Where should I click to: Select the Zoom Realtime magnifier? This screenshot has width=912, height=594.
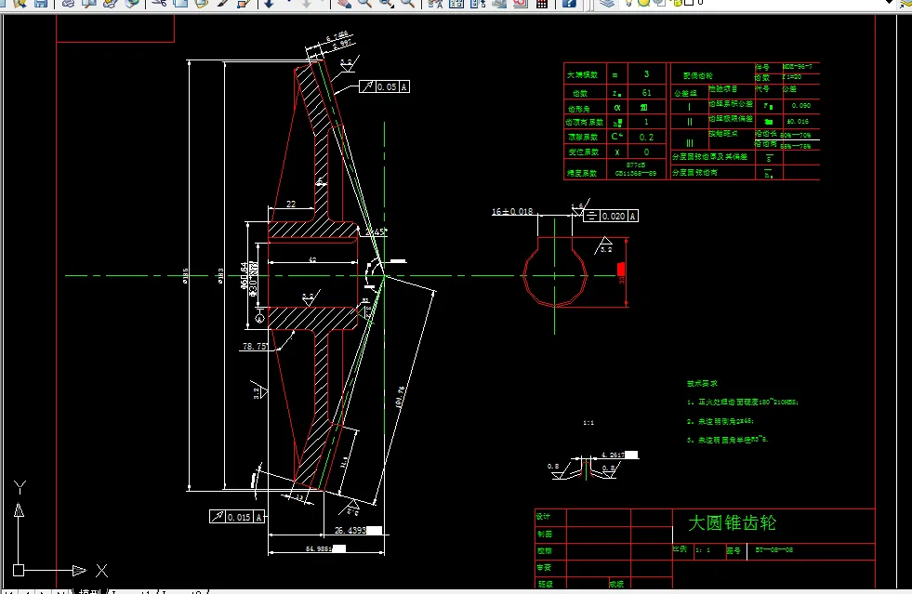[364, 3]
